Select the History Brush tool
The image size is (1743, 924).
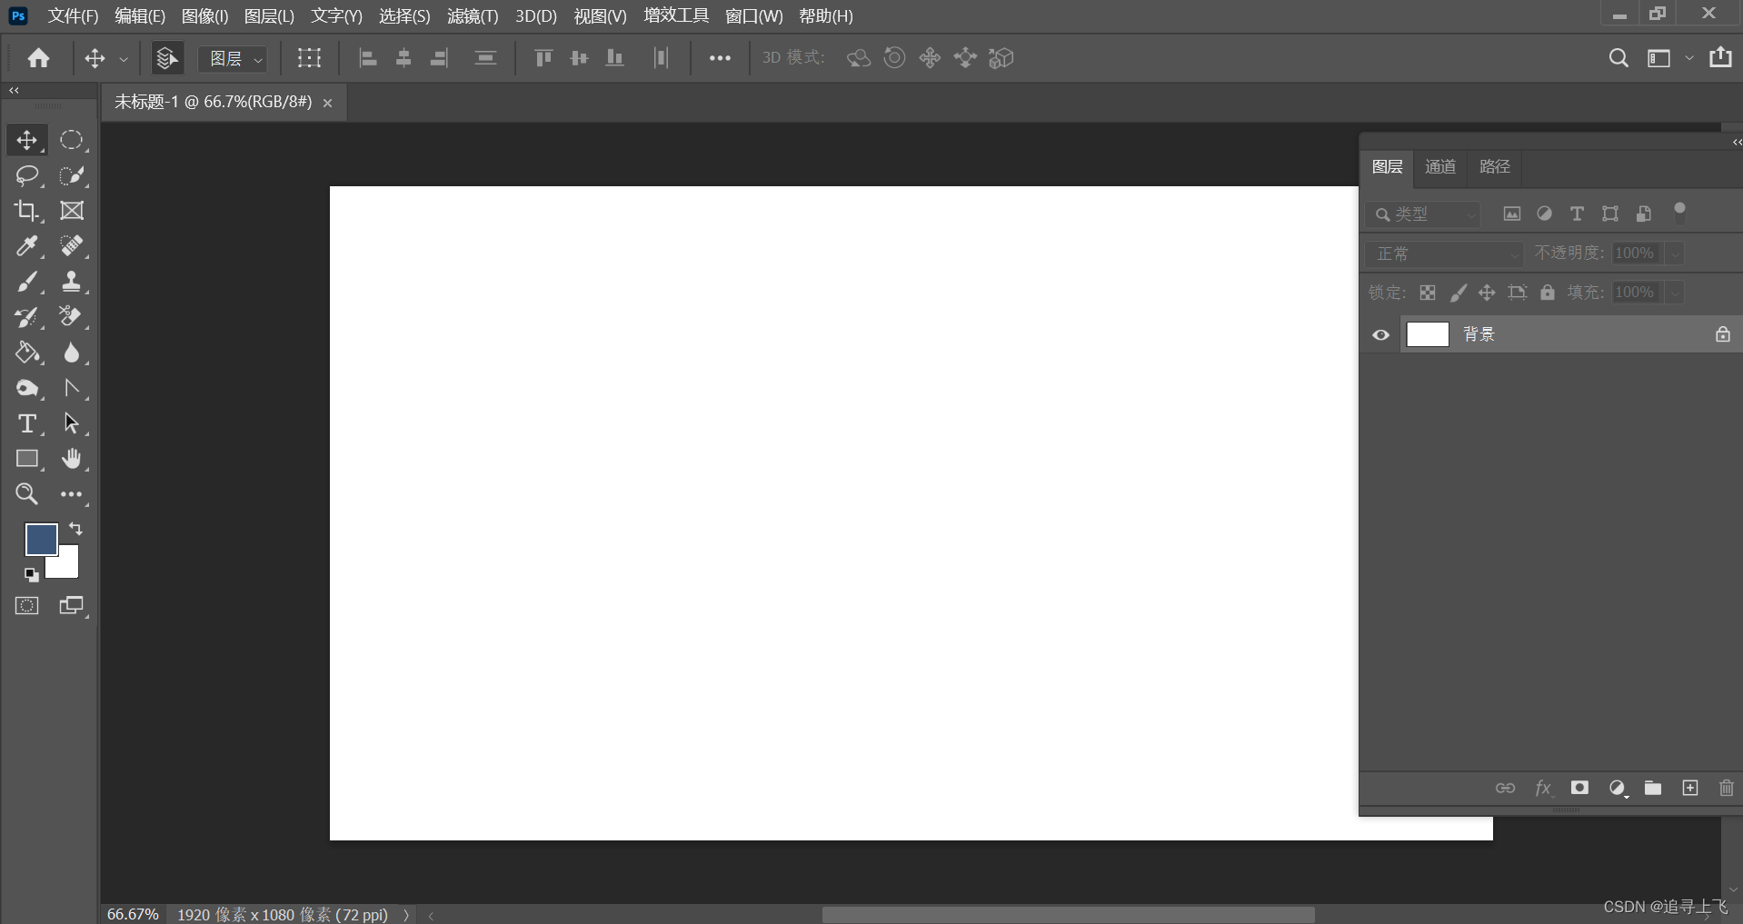pos(26,317)
